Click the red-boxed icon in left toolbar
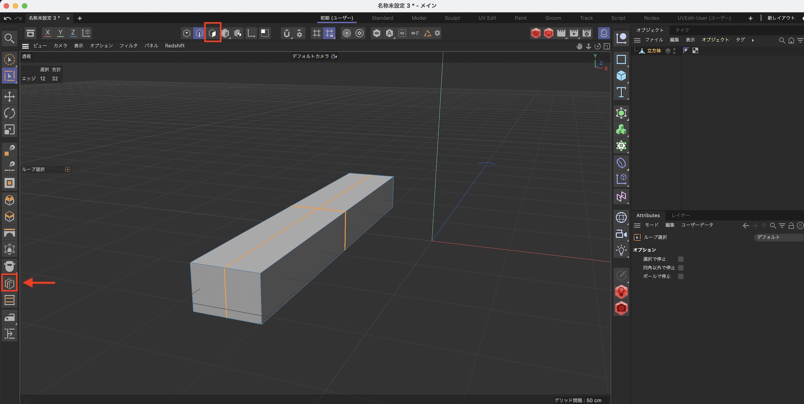The height and width of the screenshot is (404, 804). click(x=9, y=284)
